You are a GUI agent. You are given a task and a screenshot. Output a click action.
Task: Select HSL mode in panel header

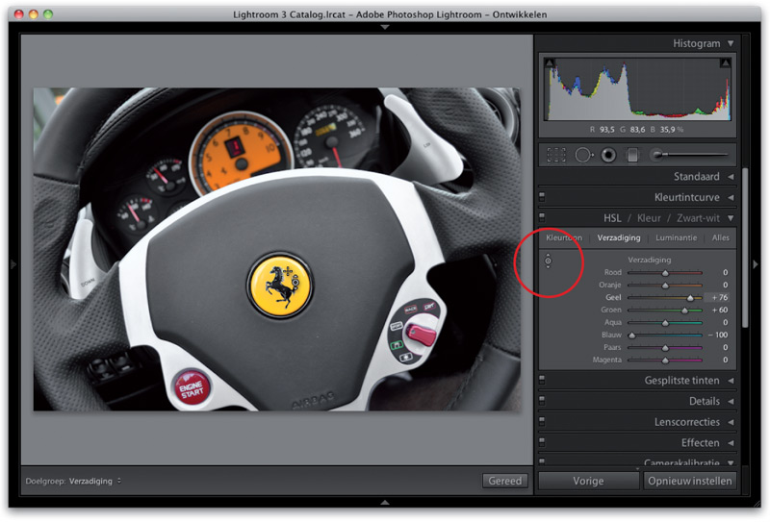(x=612, y=218)
